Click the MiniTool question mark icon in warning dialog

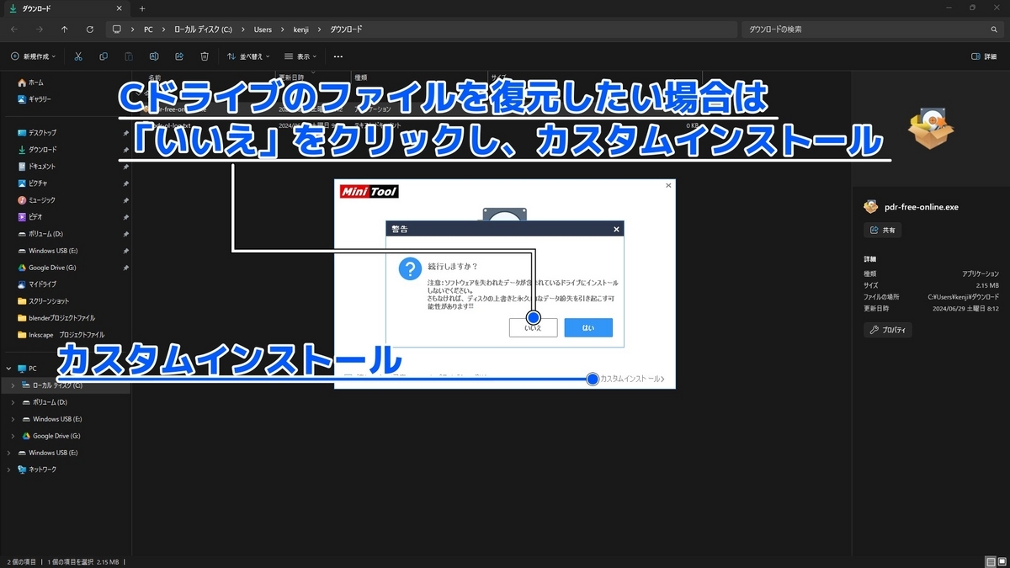[x=408, y=270]
